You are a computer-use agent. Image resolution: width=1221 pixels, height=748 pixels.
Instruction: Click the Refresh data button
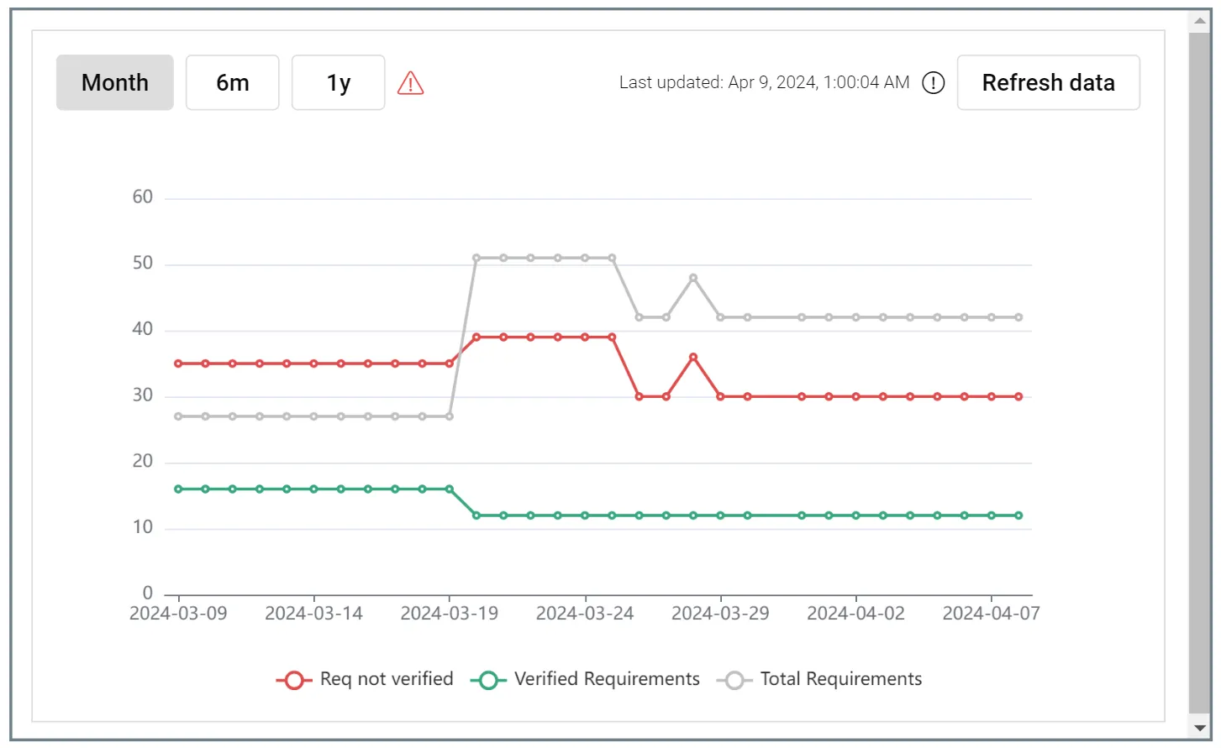point(1048,82)
